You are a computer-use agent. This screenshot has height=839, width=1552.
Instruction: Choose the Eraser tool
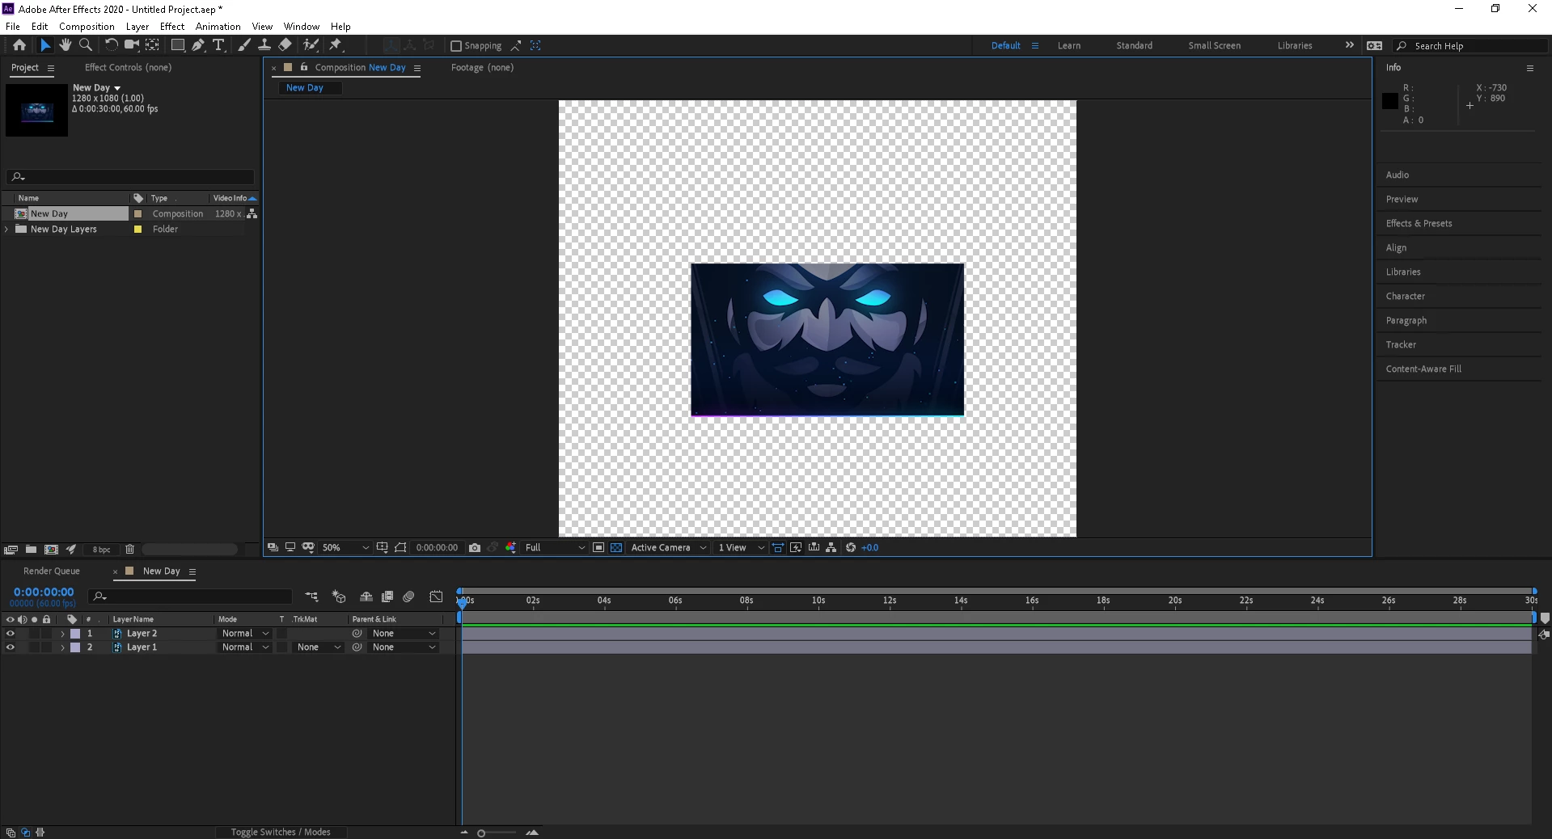click(x=285, y=45)
